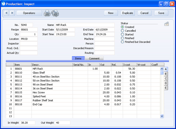Click the Qty field

coord(29,34)
